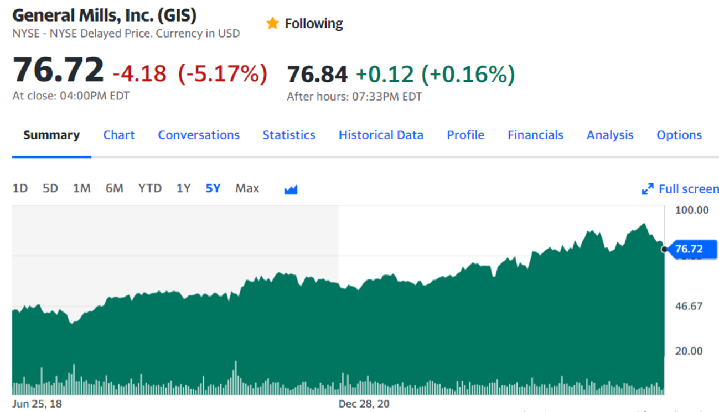
Task: Click the General Mills, Inc. (GIS) title
Action: [105, 15]
